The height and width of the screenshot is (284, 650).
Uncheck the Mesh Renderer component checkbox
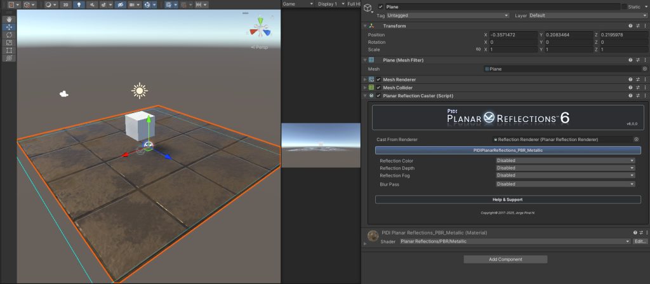[378, 79]
